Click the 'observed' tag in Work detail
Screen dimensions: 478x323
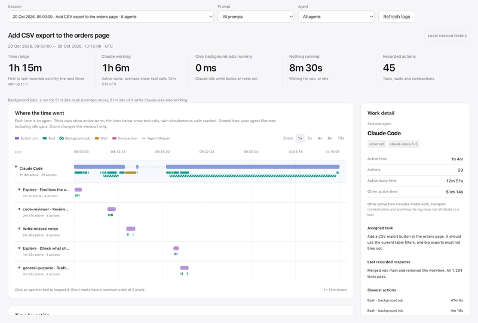[377, 144]
